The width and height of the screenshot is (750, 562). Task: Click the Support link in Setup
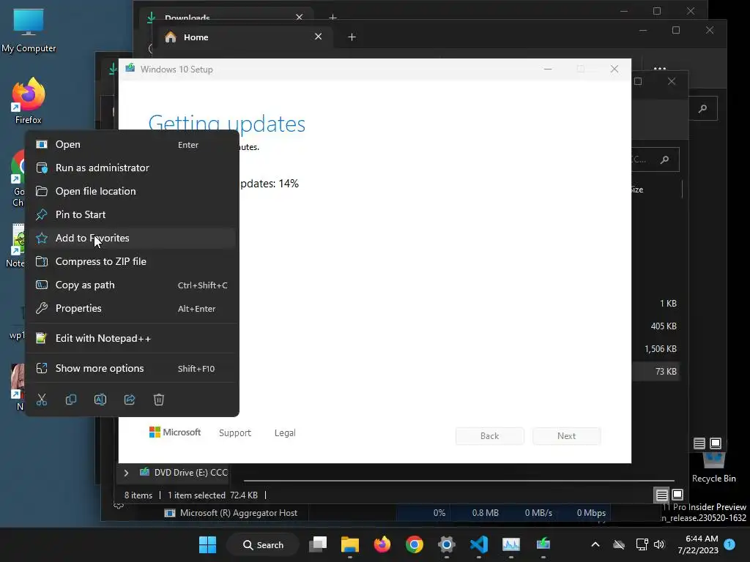coord(235,433)
